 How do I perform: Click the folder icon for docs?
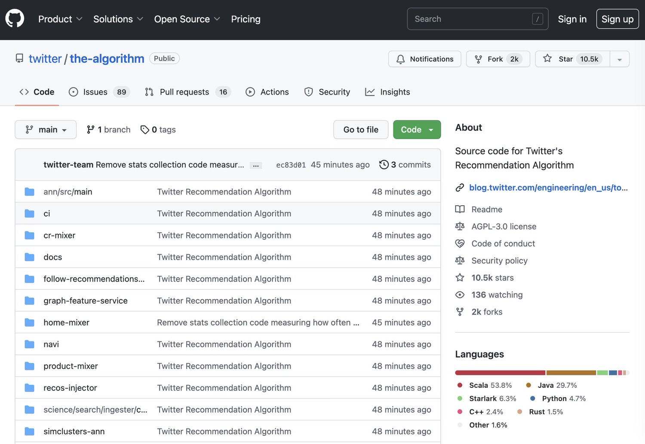29,257
